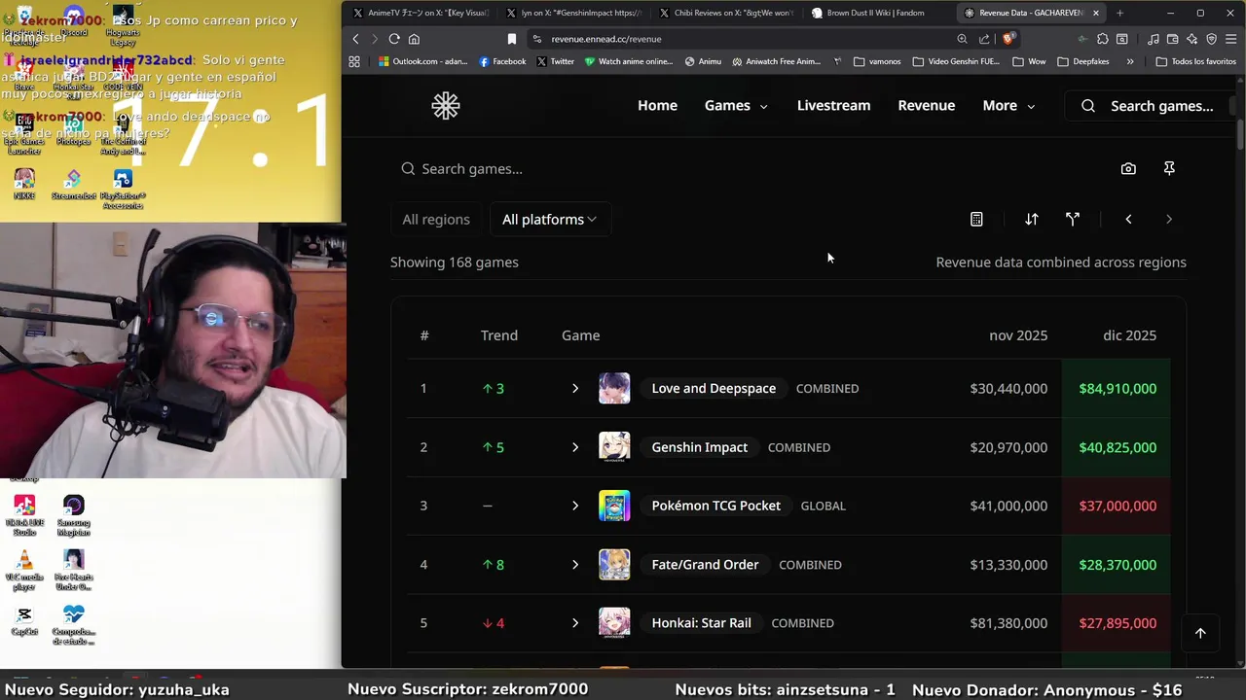Open the Home nav item
Viewport: 1246px width, 700px height.
point(657,106)
